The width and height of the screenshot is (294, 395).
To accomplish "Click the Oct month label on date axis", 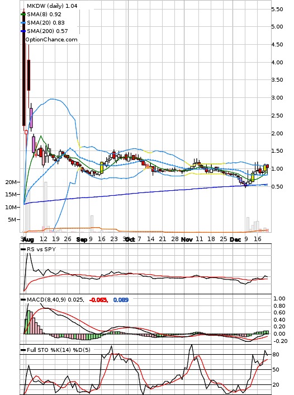I will [x=130, y=239].
